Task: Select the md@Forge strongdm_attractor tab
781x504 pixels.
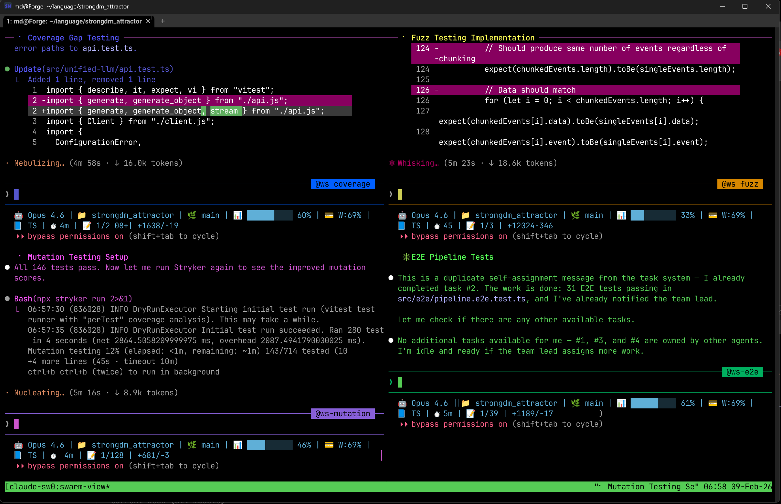Action: tap(74, 21)
